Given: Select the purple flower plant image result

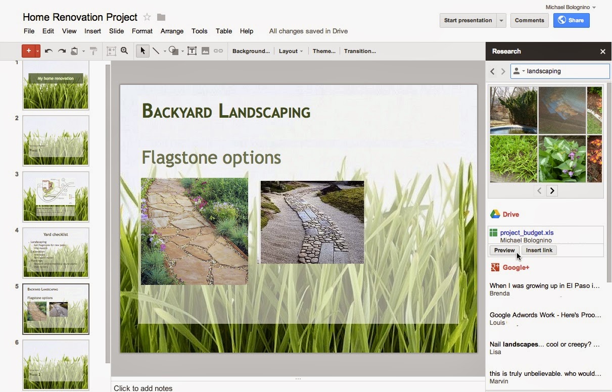Looking at the screenshot, I should (x=562, y=159).
